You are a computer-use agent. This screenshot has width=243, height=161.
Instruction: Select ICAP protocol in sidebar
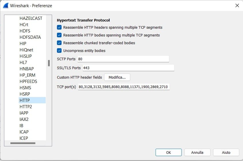tap(24, 132)
